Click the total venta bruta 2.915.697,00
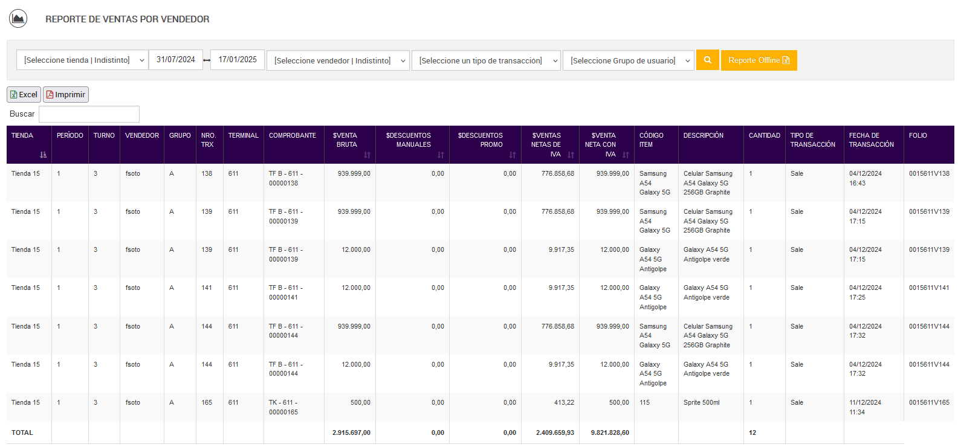Screen dimensions: 961x447 point(351,433)
